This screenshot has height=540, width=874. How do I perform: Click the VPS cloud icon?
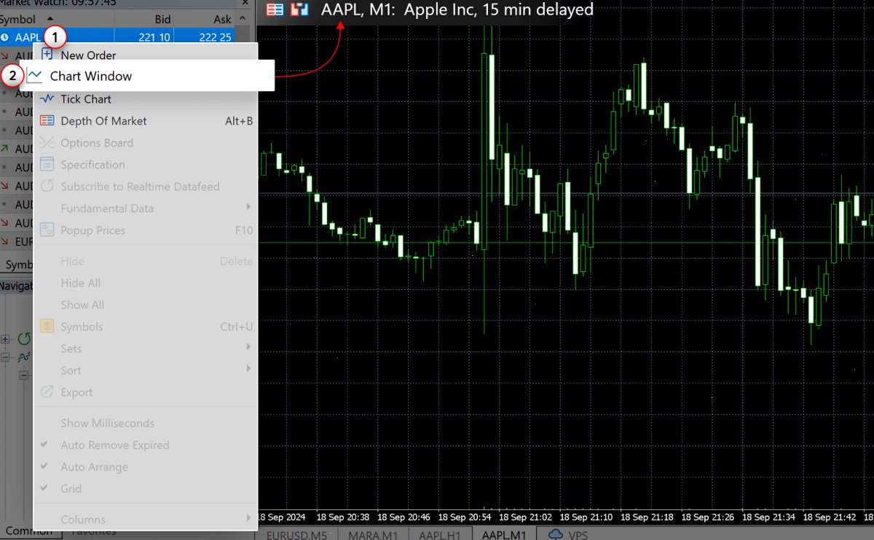(555, 534)
